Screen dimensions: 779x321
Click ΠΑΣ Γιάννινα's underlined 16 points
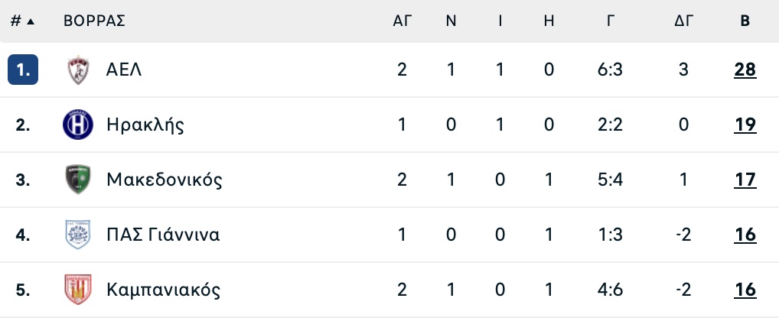click(745, 234)
